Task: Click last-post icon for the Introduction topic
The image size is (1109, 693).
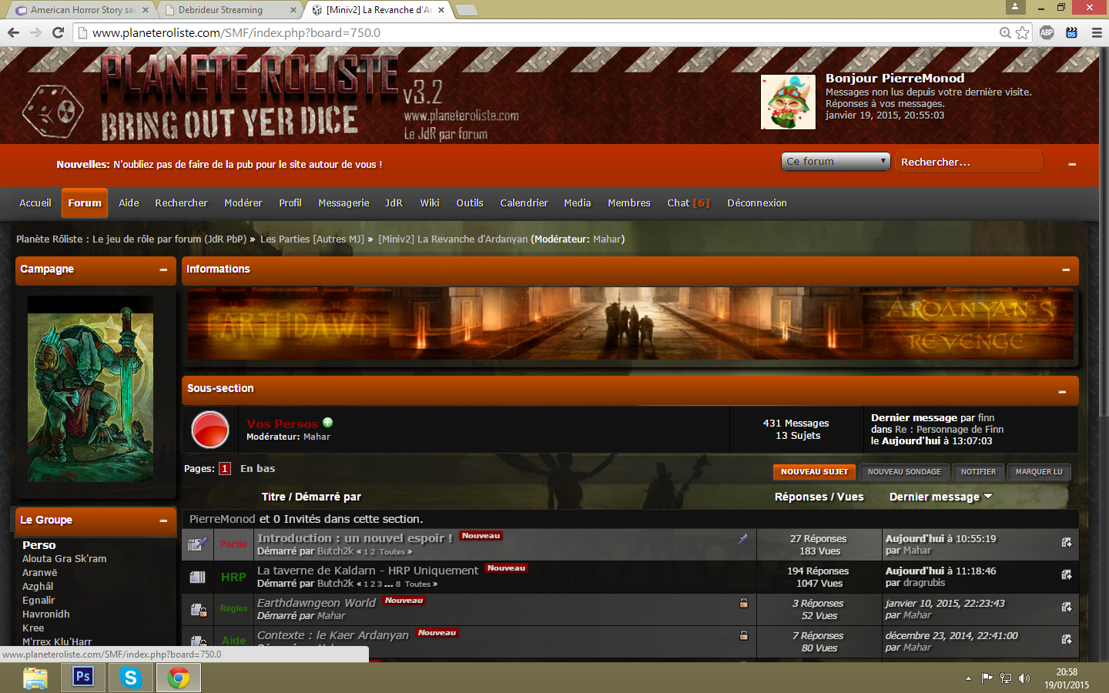Action: click(1067, 543)
